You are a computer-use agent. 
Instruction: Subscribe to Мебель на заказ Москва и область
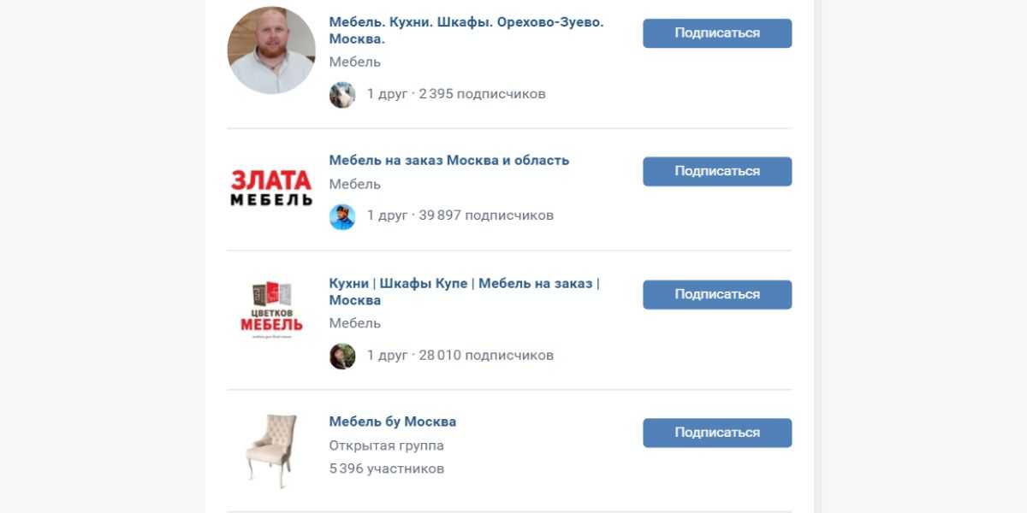point(717,172)
